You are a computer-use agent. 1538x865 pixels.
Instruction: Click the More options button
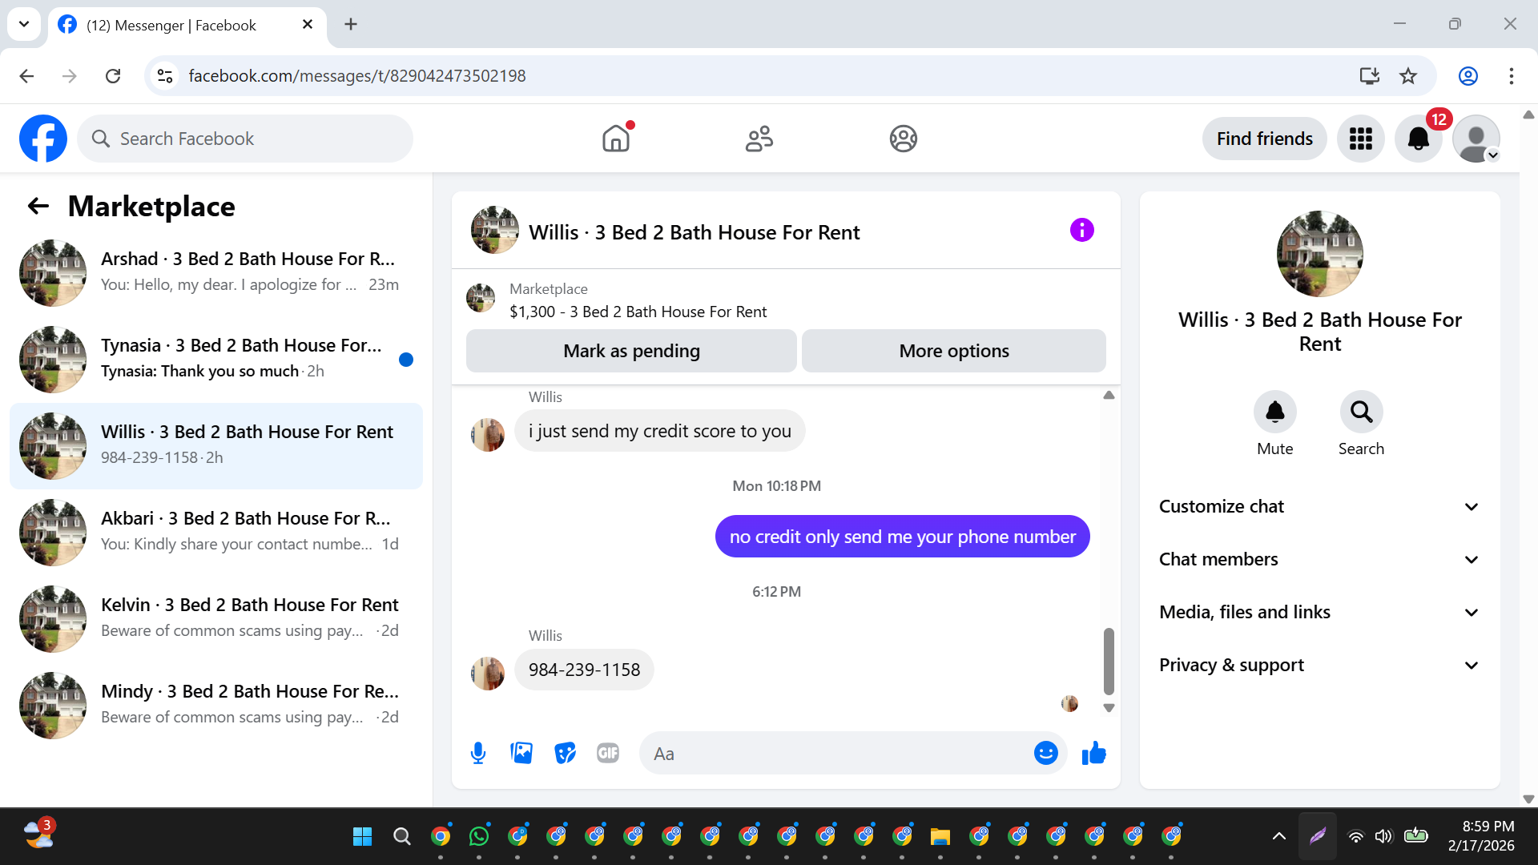click(x=953, y=351)
